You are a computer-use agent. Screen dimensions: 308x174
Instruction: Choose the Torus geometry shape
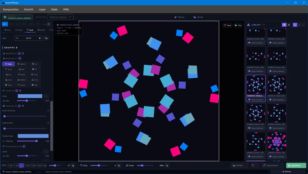pyautogui.click(x=34, y=74)
